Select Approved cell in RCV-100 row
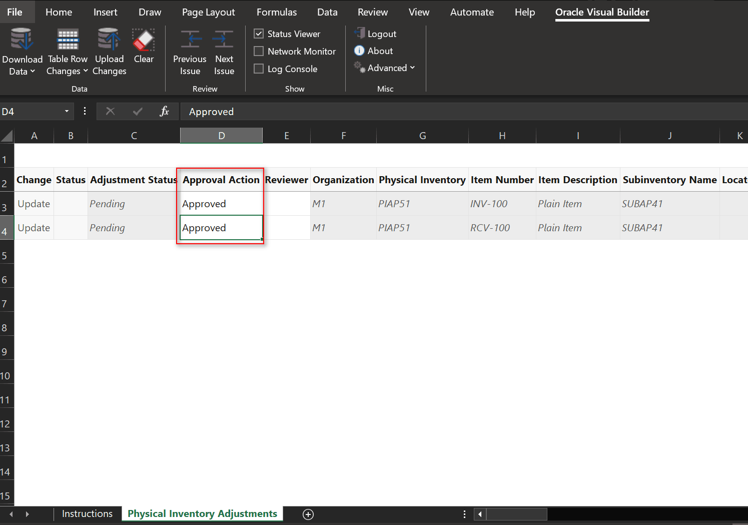 click(221, 228)
